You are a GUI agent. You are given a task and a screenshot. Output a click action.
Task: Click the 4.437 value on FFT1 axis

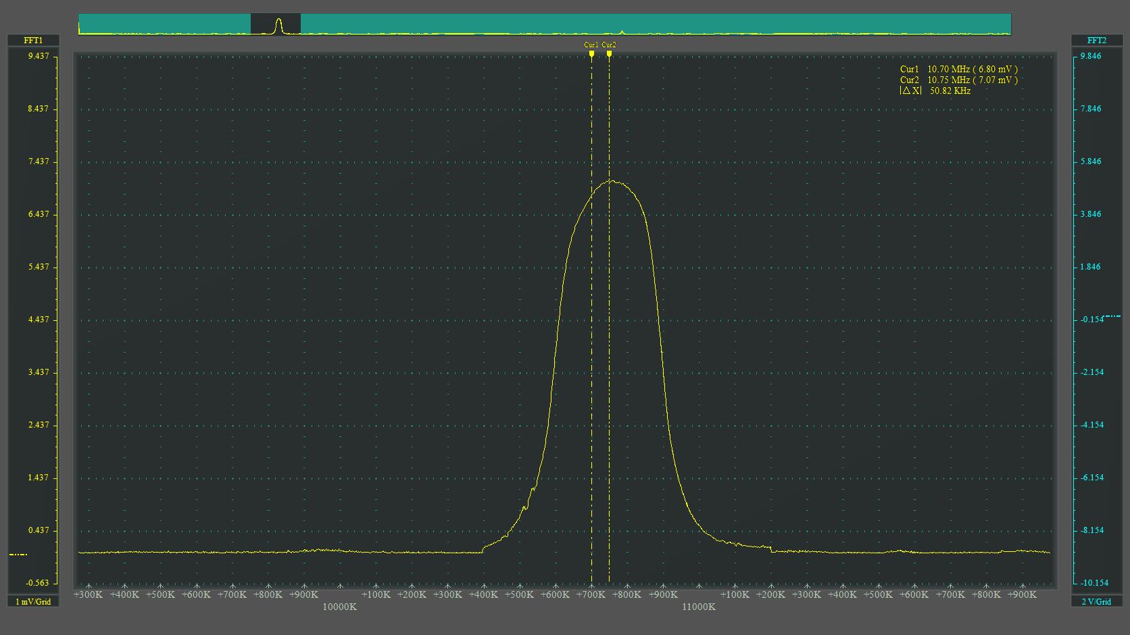[39, 320]
